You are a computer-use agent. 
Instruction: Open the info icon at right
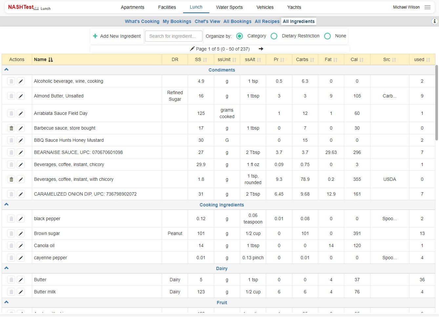[434, 21]
